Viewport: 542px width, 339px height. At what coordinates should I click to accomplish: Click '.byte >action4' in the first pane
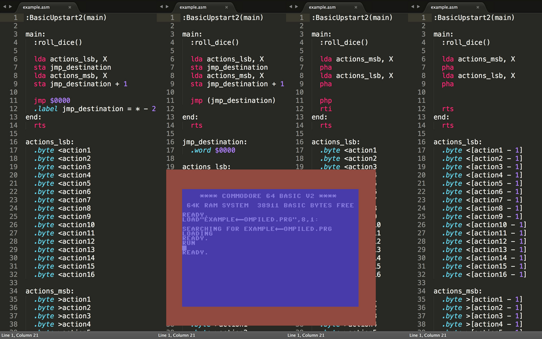click(x=62, y=325)
